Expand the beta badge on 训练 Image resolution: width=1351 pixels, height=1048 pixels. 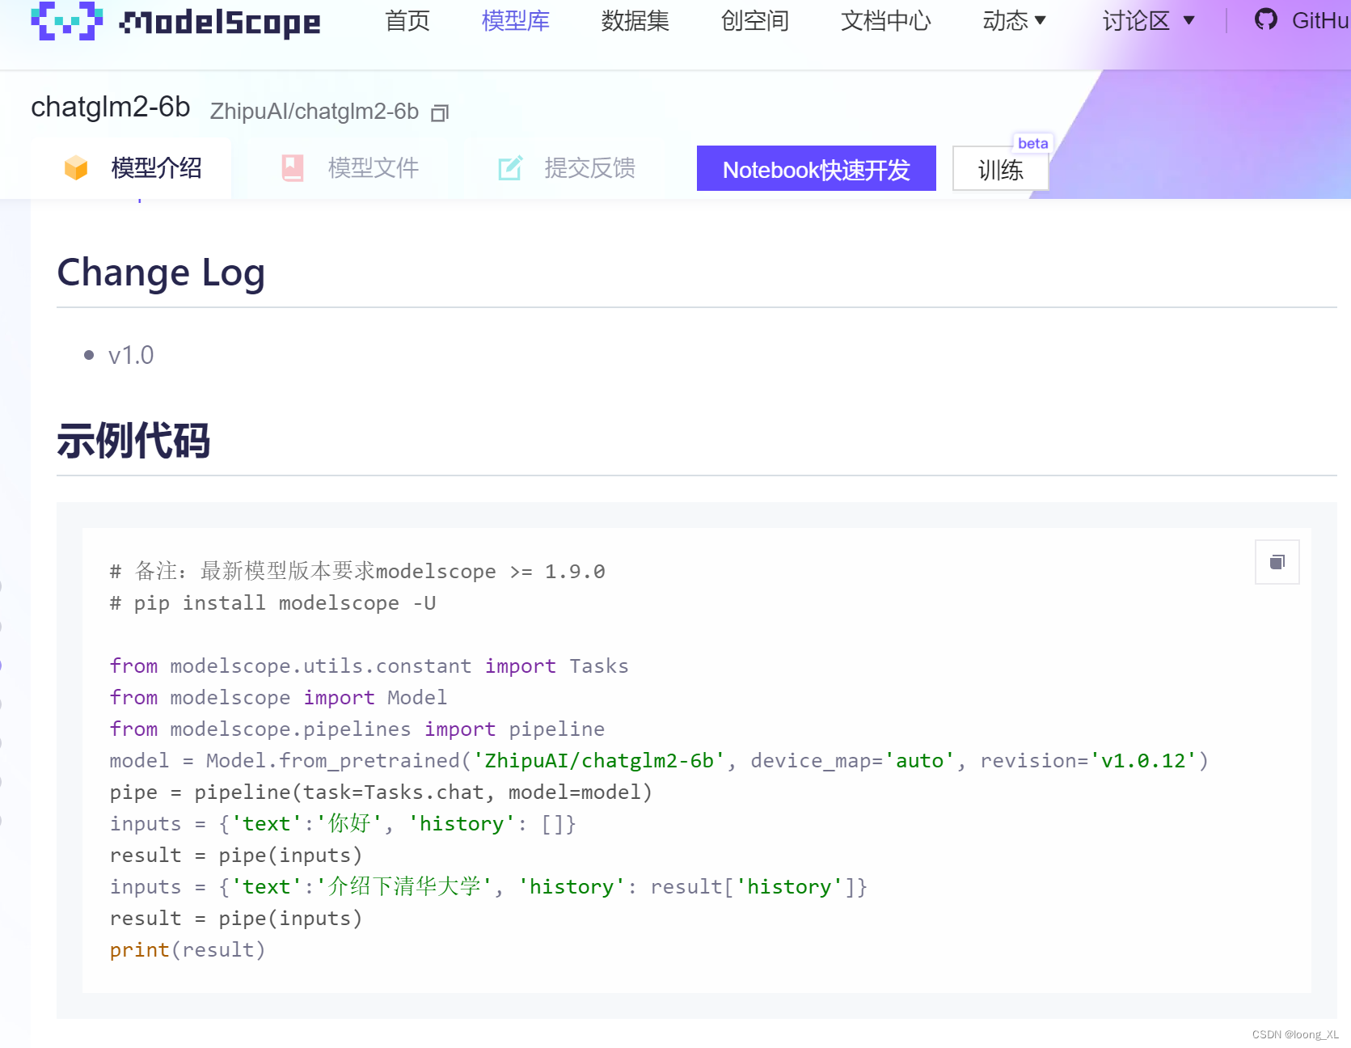(1032, 143)
